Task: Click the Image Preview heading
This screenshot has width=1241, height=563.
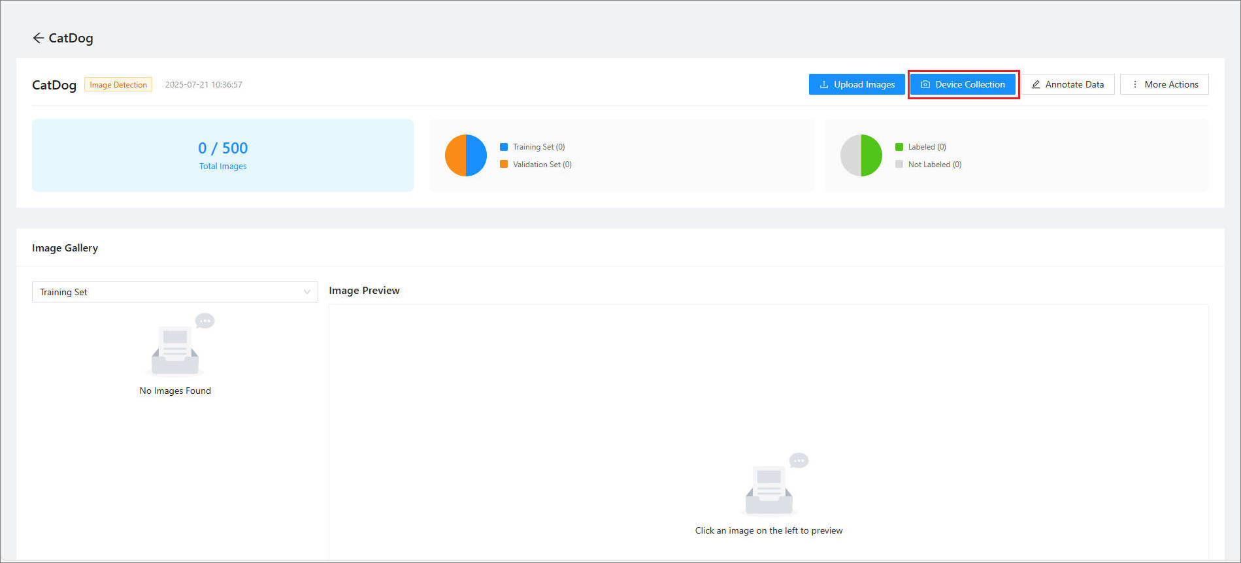Action: 364,290
